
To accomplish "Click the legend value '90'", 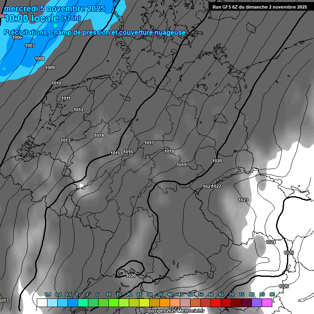I will point(272,294).
